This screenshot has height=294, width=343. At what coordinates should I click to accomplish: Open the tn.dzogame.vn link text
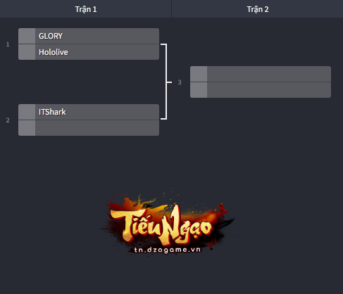point(168,250)
